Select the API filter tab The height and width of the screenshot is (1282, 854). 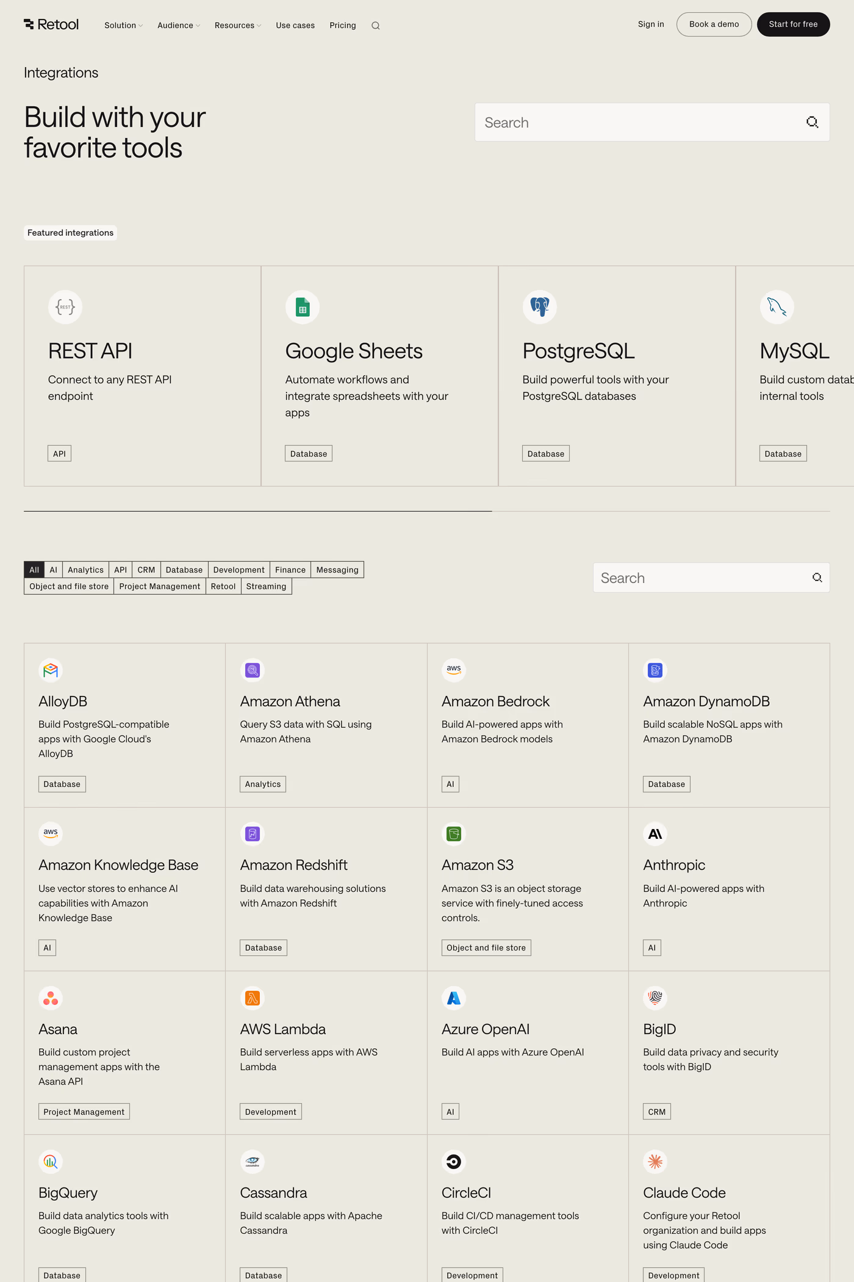(121, 570)
